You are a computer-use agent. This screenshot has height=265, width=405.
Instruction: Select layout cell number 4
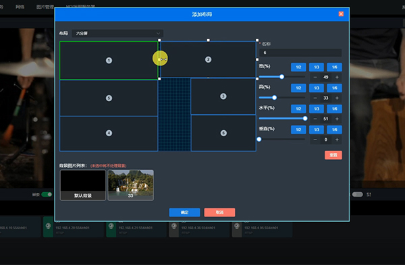coord(109,133)
